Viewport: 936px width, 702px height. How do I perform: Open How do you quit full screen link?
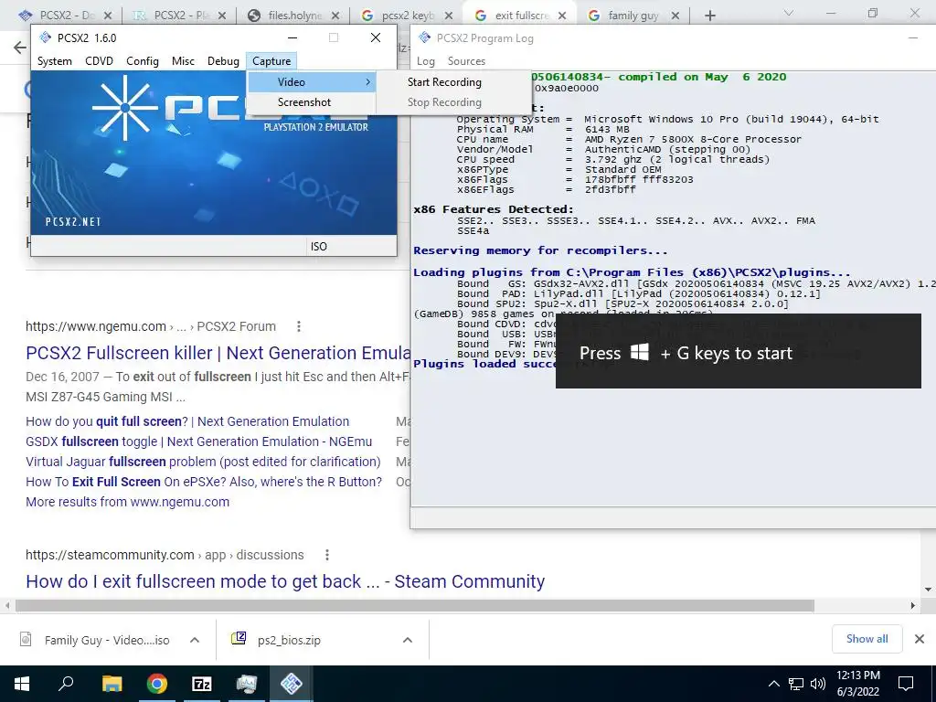(187, 421)
